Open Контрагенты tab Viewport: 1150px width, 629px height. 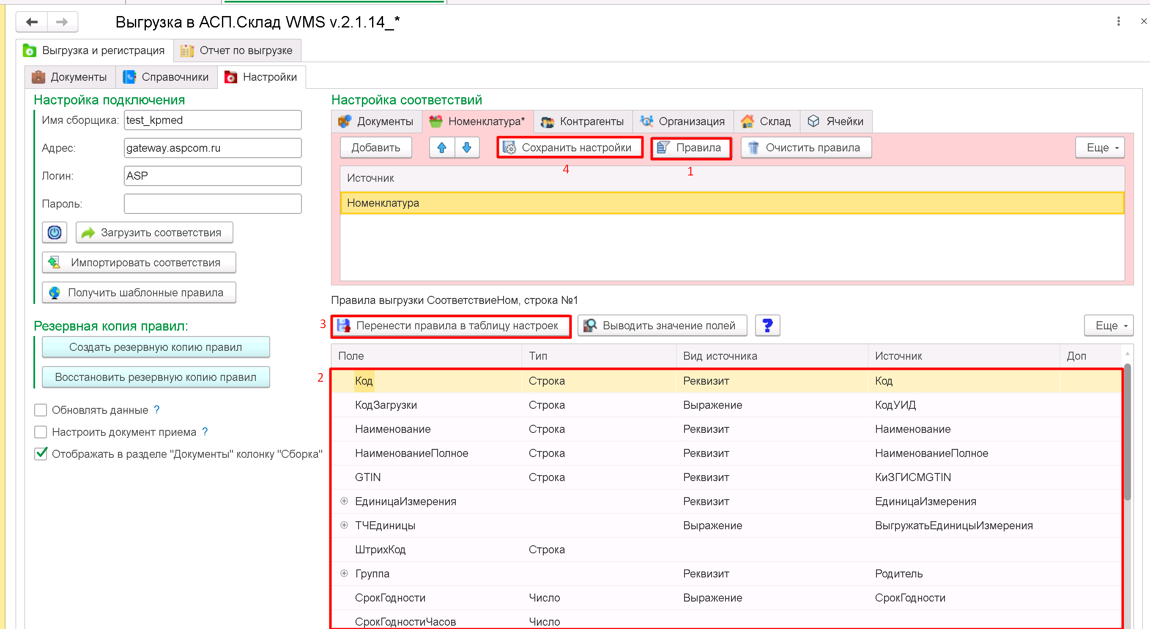point(583,121)
